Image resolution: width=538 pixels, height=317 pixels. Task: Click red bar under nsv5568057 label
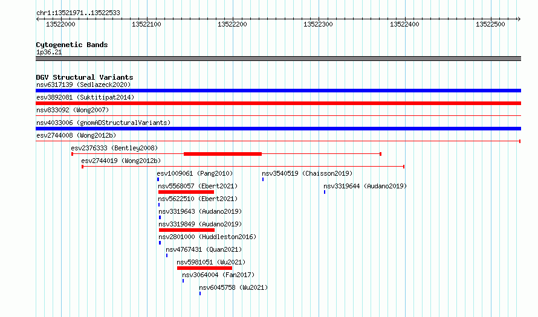[x=186, y=192]
